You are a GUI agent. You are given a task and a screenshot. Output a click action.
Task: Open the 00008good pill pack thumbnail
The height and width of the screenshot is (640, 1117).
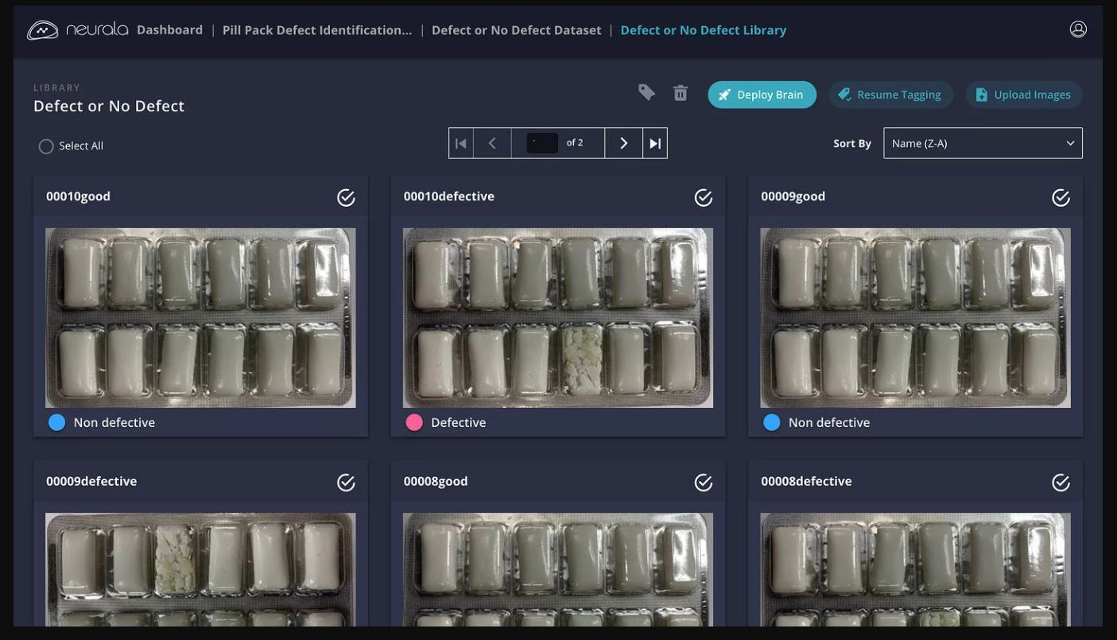558,569
